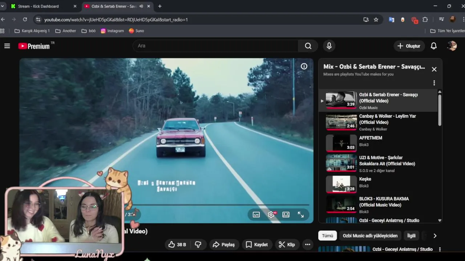
Task: Mute the YouTube tab audio icon
Action: click(141, 6)
